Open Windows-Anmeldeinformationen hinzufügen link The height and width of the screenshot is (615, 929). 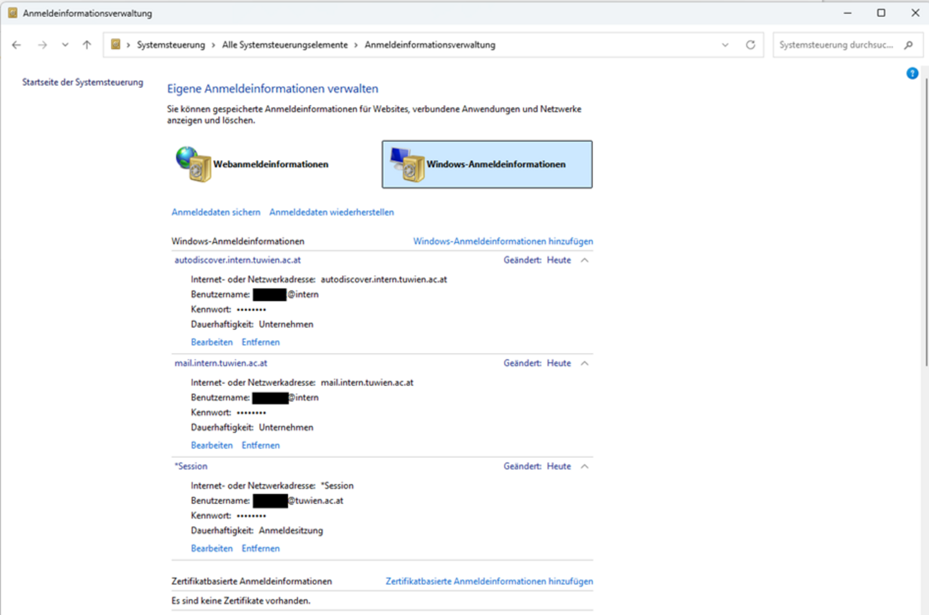(x=503, y=241)
